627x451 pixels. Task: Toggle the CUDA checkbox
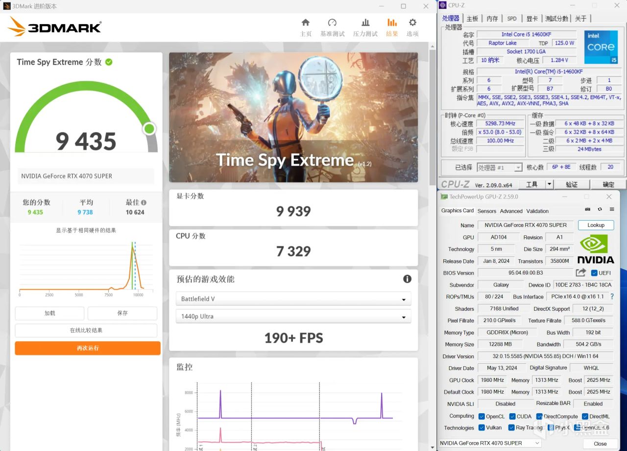click(512, 417)
